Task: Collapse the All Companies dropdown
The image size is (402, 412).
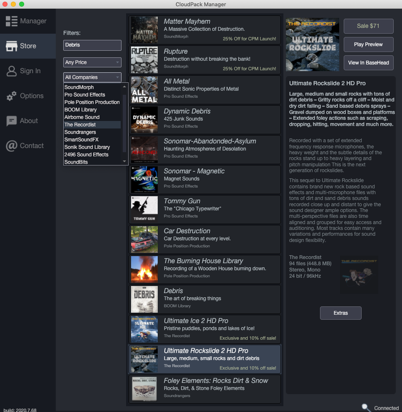Action: (x=92, y=77)
